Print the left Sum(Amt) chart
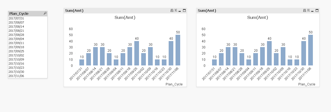The image size is (331, 112). pyautogui.click(x=172, y=10)
